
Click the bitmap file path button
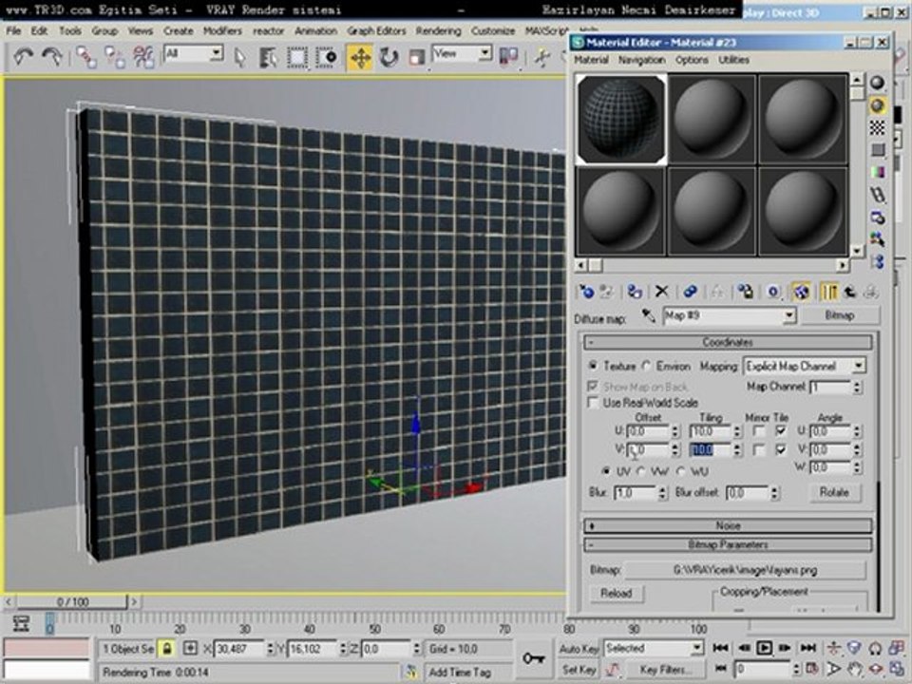click(x=745, y=570)
